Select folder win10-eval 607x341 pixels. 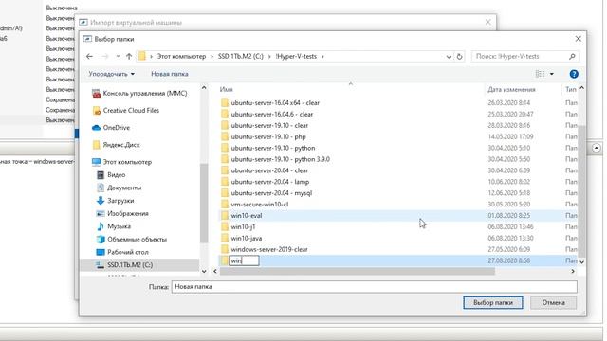[x=247, y=215]
